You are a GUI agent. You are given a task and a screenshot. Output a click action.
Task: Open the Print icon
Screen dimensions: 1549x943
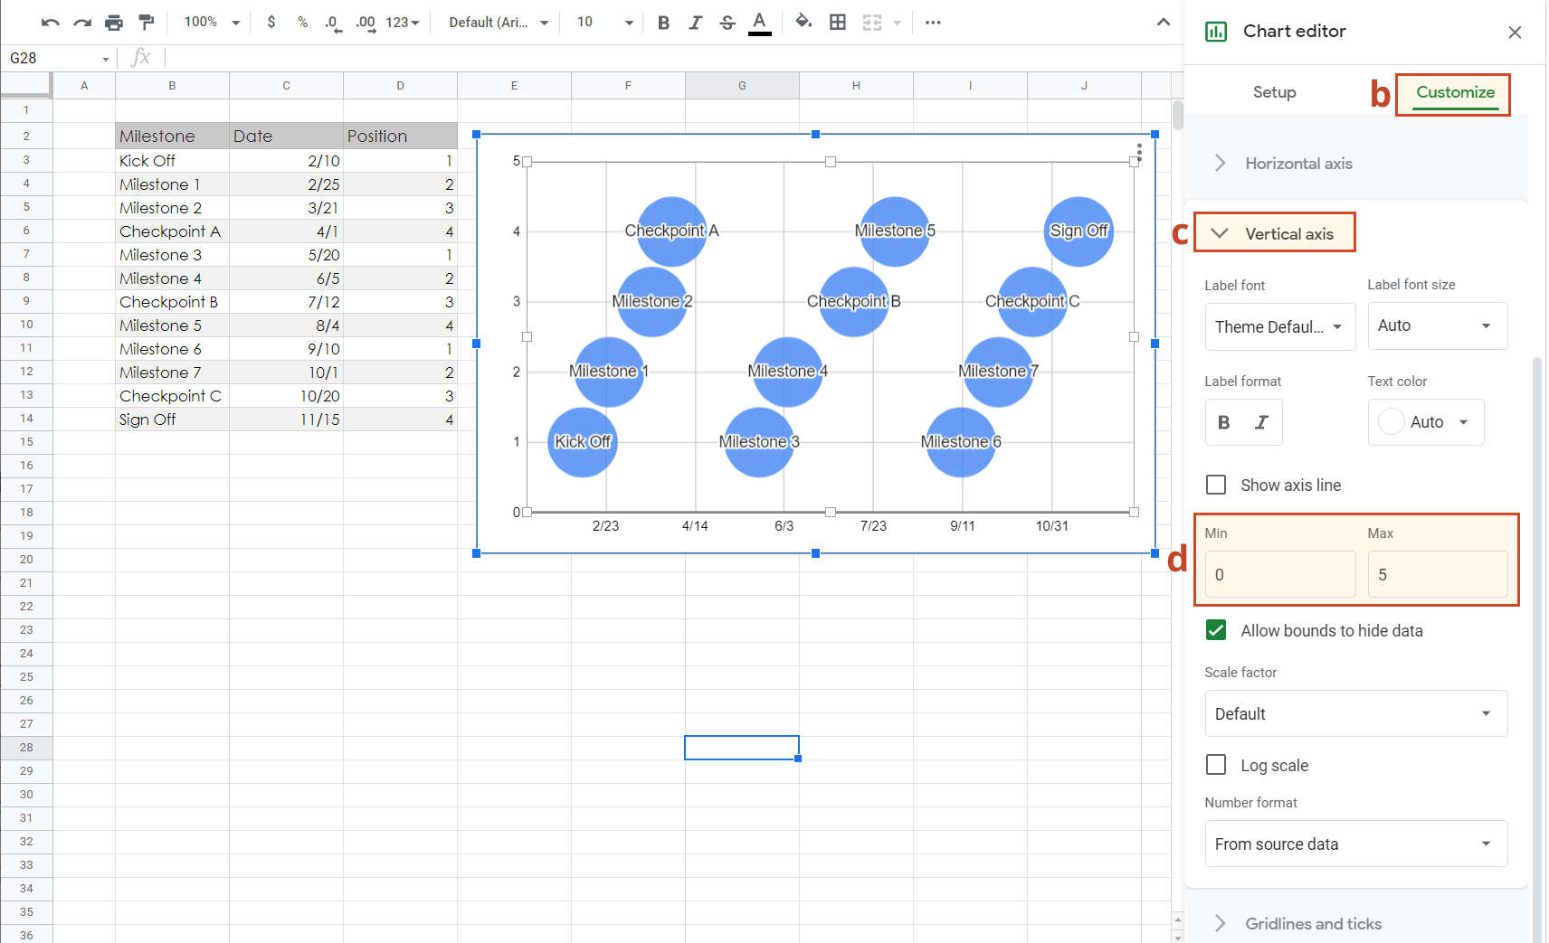tap(114, 22)
